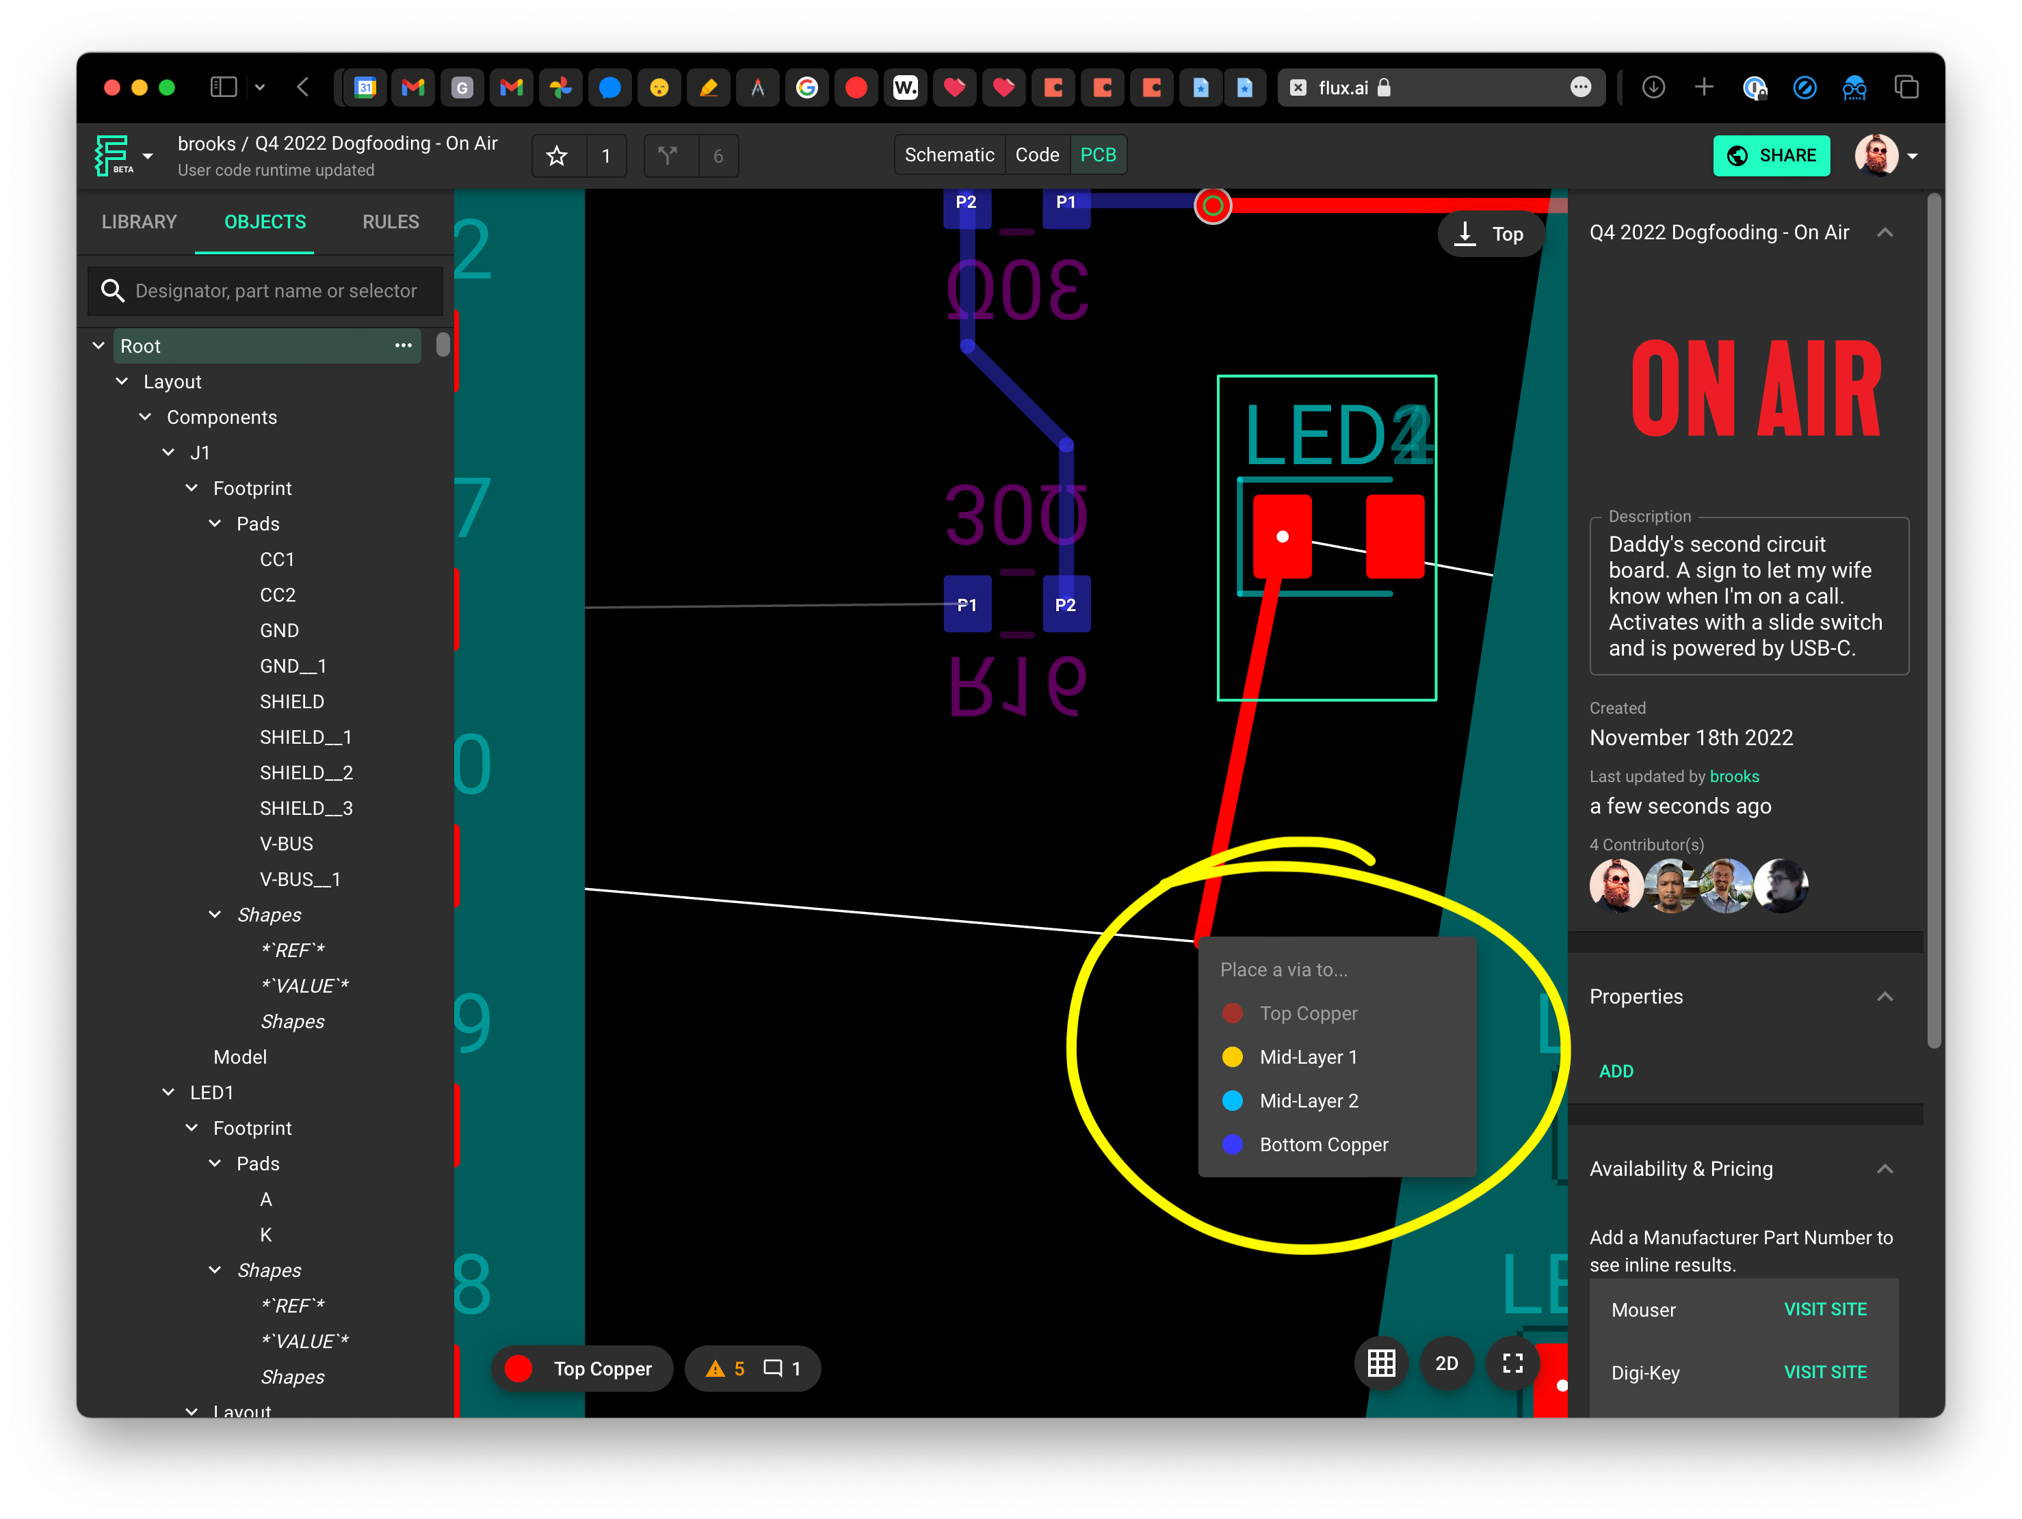Collapse the Properties section

pyautogui.click(x=1884, y=997)
